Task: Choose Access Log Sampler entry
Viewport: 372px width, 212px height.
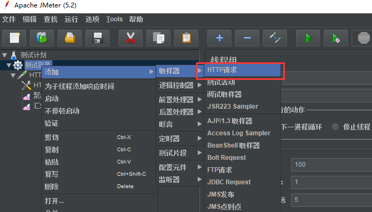Action: click(242, 133)
